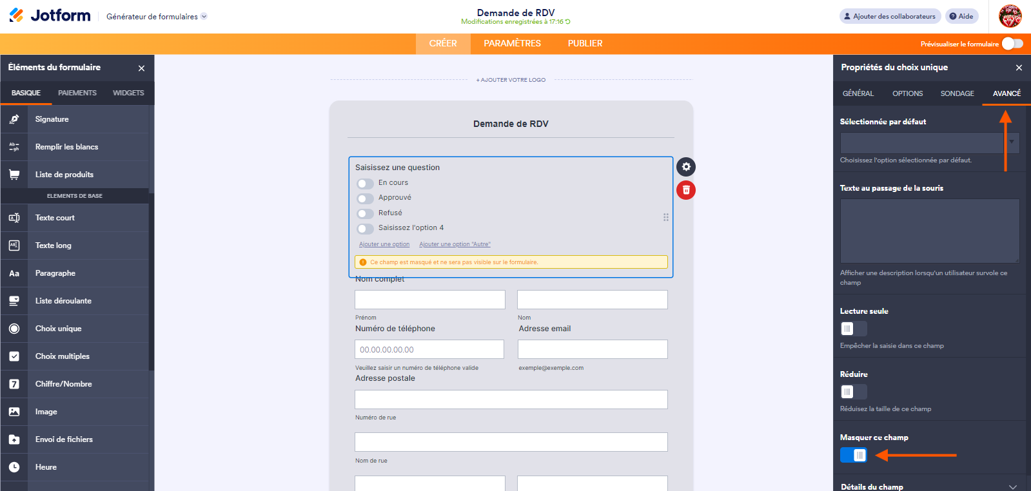Screen dimensions: 1031x491
Task: Delete the field using the red trash icon
Action: point(686,190)
